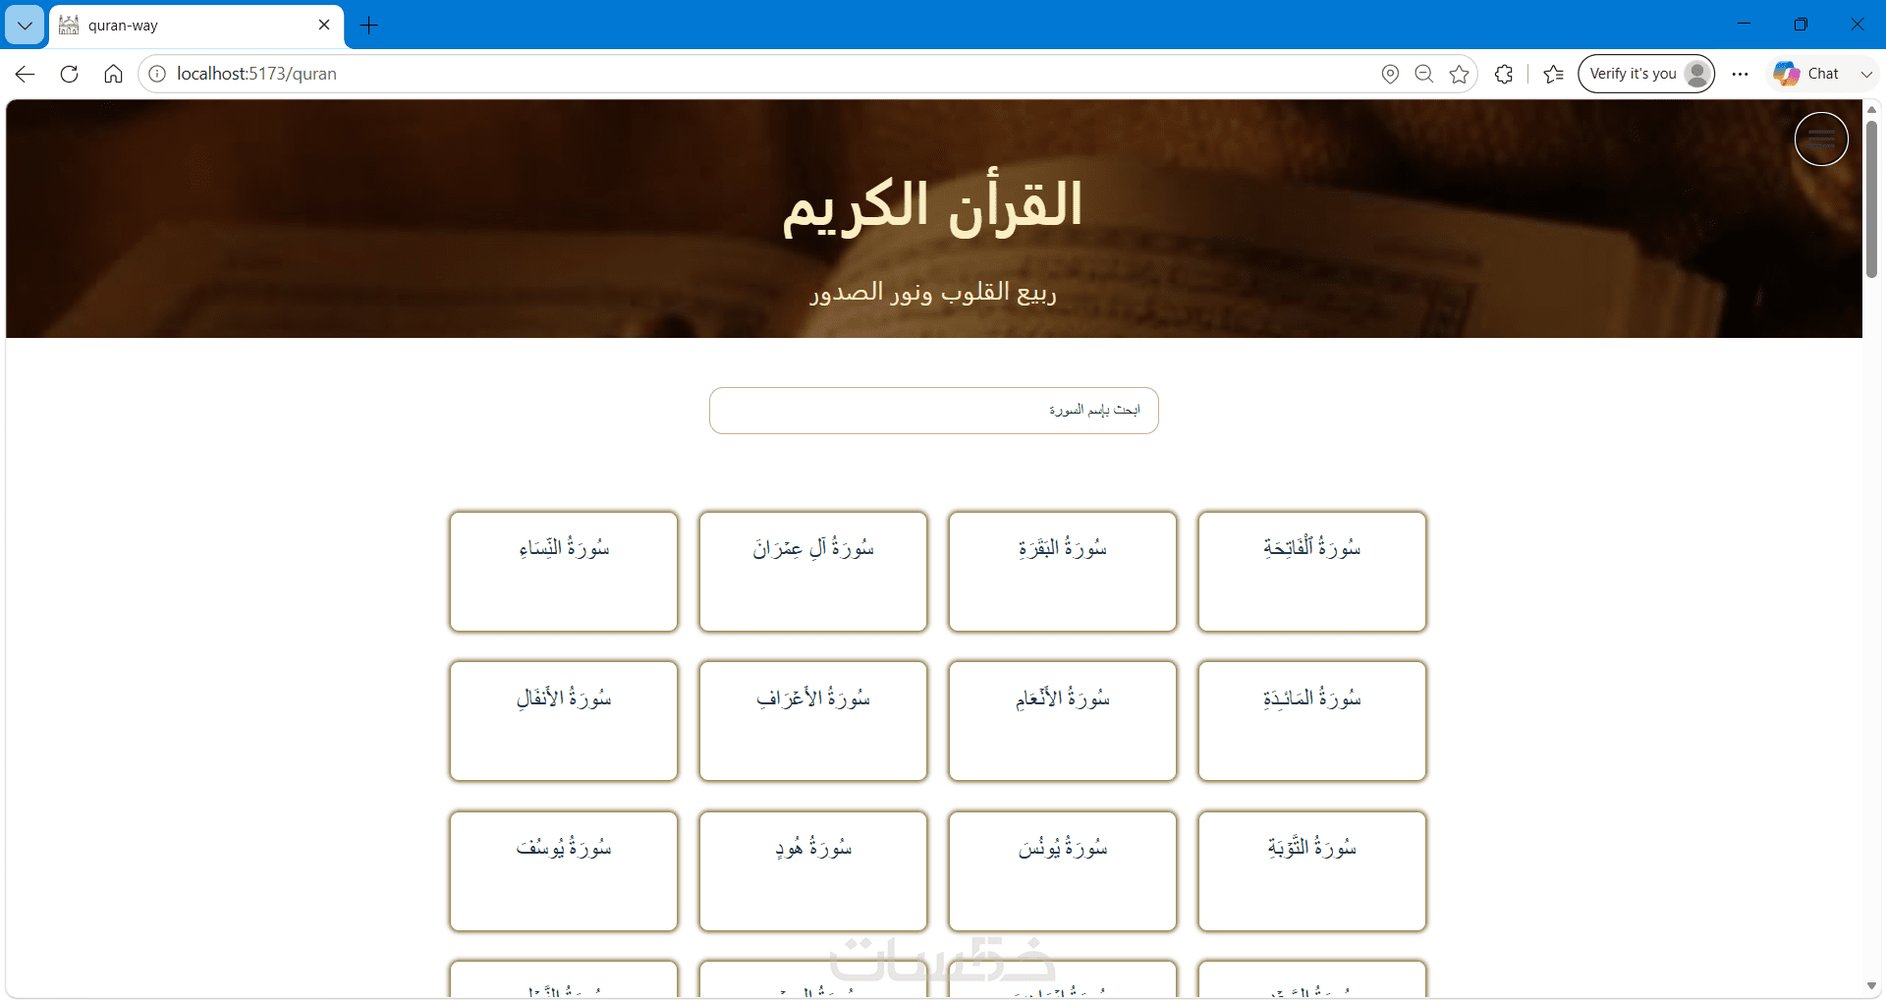The width and height of the screenshot is (1886, 1002).
Task: Click the scrollbar down arrow
Action: [x=1871, y=986]
